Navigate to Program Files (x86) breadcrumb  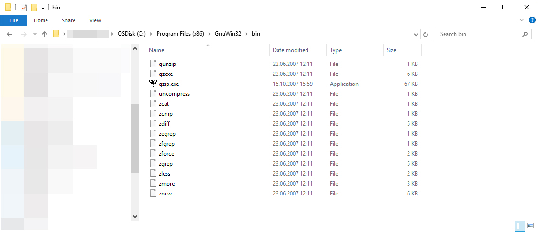click(180, 34)
